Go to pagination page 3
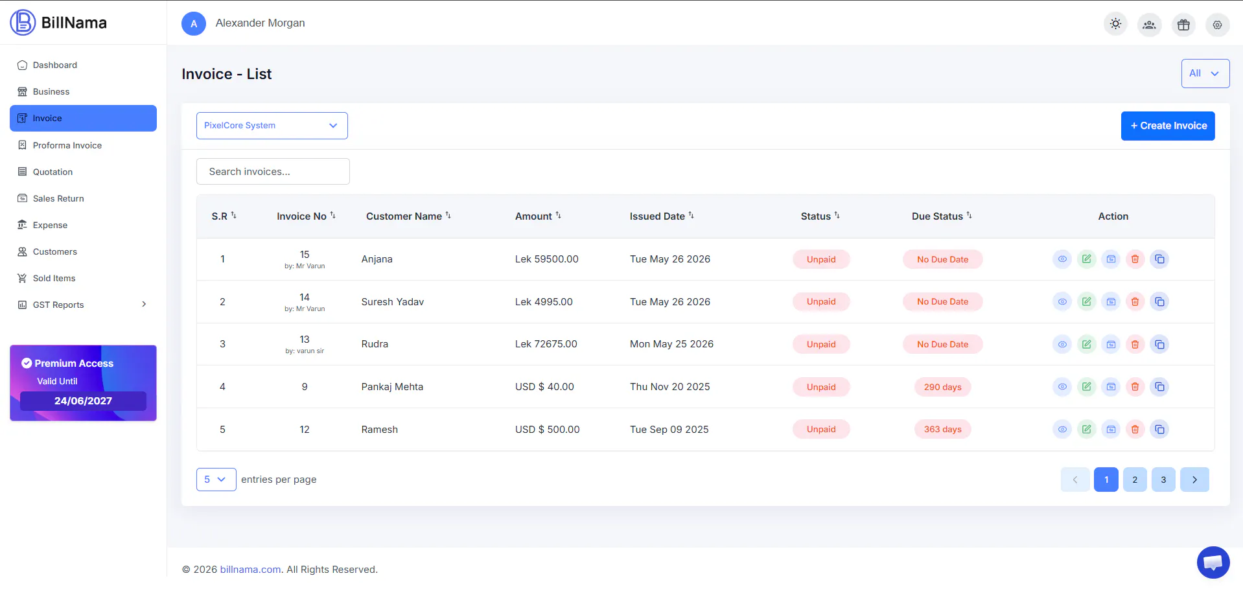This screenshot has height=591, width=1243. [x=1163, y=480]
